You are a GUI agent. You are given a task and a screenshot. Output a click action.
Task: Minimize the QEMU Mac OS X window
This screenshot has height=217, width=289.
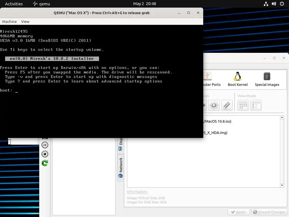coord(179,13)
